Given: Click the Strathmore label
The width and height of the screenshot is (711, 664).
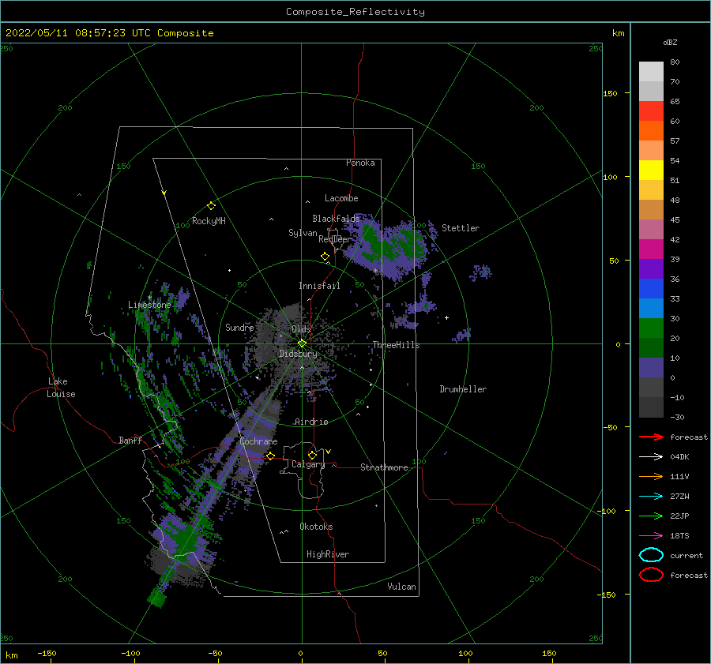Looking at the screenshot, I should click(384, 467).
